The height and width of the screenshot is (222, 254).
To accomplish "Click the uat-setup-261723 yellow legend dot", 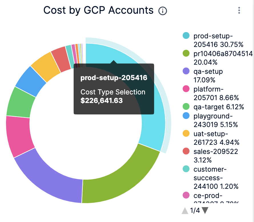I will (186, 134).
